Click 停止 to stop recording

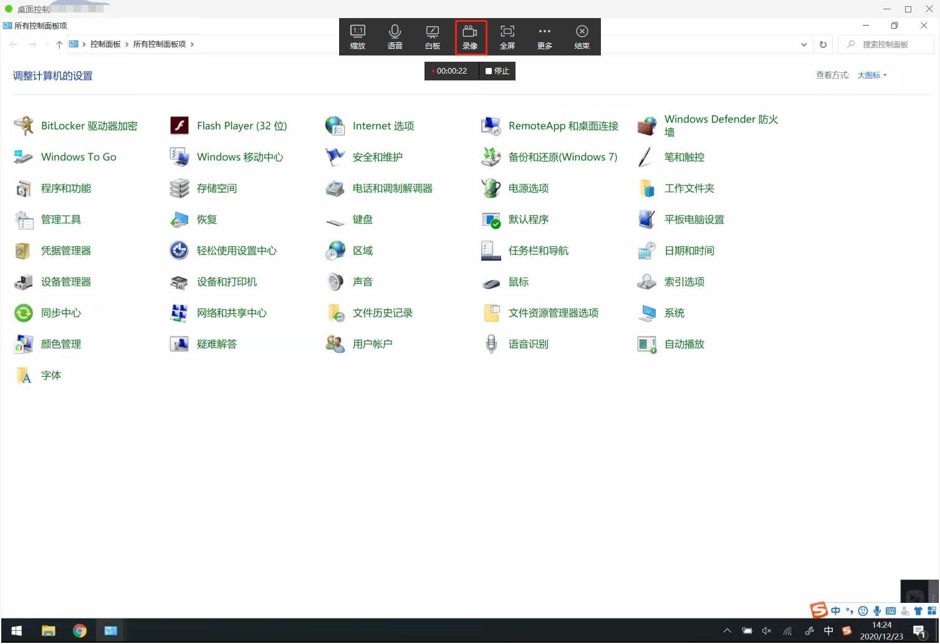coord(497,71)
